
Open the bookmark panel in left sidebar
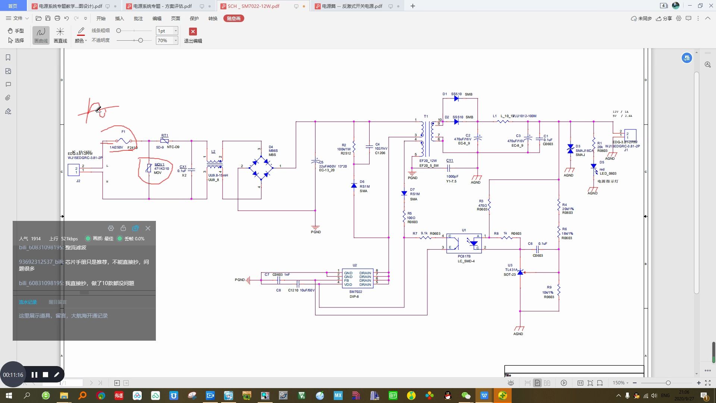tap(8, 57)
